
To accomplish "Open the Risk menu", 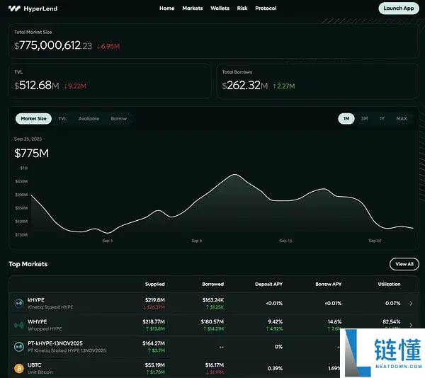I will pos(242,8).
